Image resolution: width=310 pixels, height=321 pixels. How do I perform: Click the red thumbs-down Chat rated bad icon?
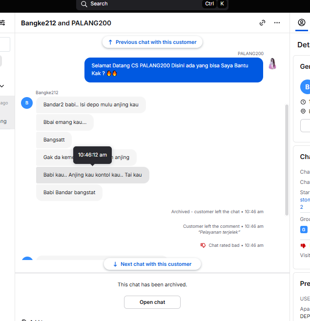click(x=203, y=245)
